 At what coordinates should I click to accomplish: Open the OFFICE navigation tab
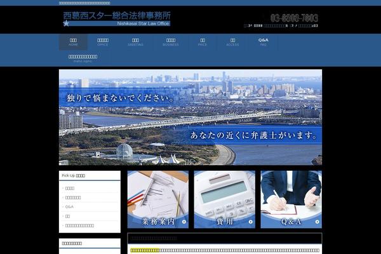point(102,42)
